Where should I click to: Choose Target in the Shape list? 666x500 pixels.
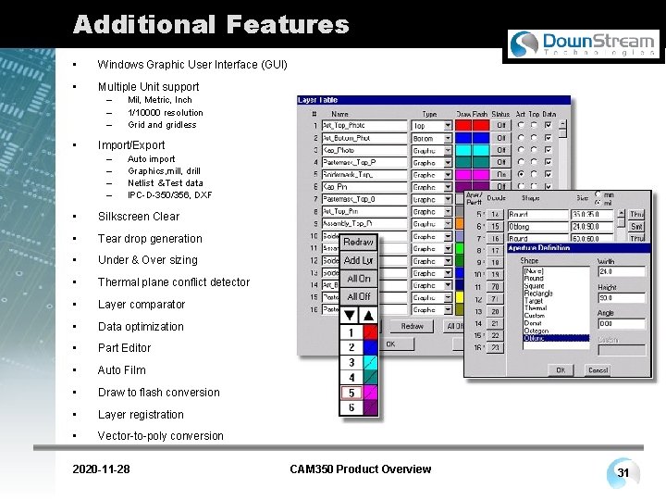pos(534,301)
